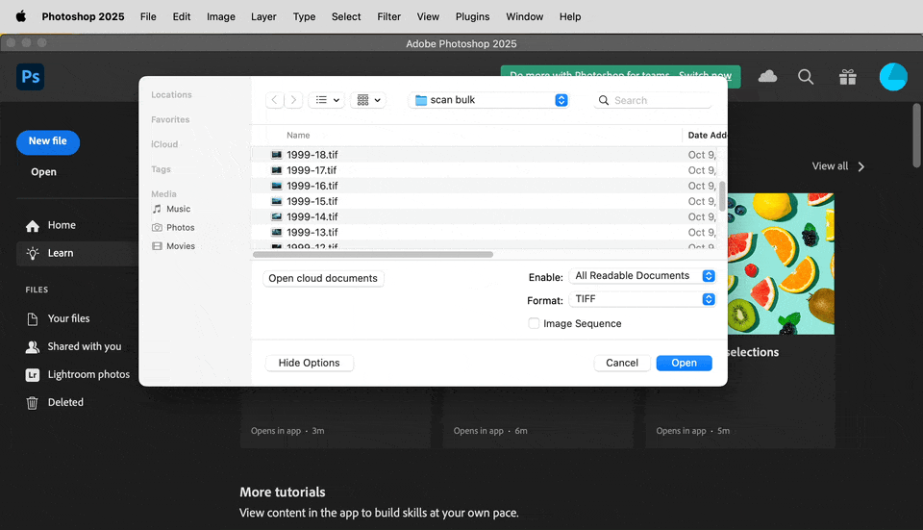Enable the Image Sequence checkbox
923x530 pixels.
[534, 323]
